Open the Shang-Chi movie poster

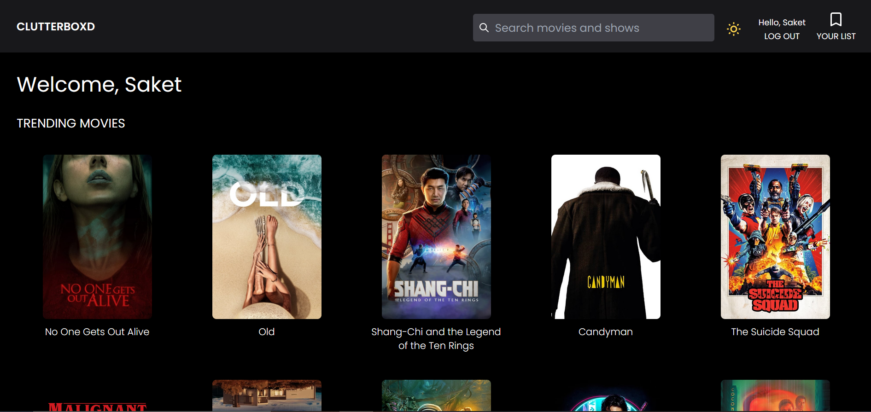436,237
